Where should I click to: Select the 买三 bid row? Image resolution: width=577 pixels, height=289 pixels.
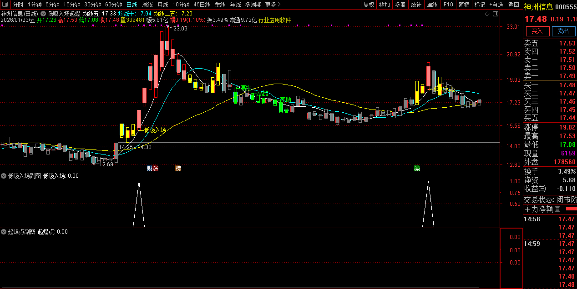pos(550,102)
